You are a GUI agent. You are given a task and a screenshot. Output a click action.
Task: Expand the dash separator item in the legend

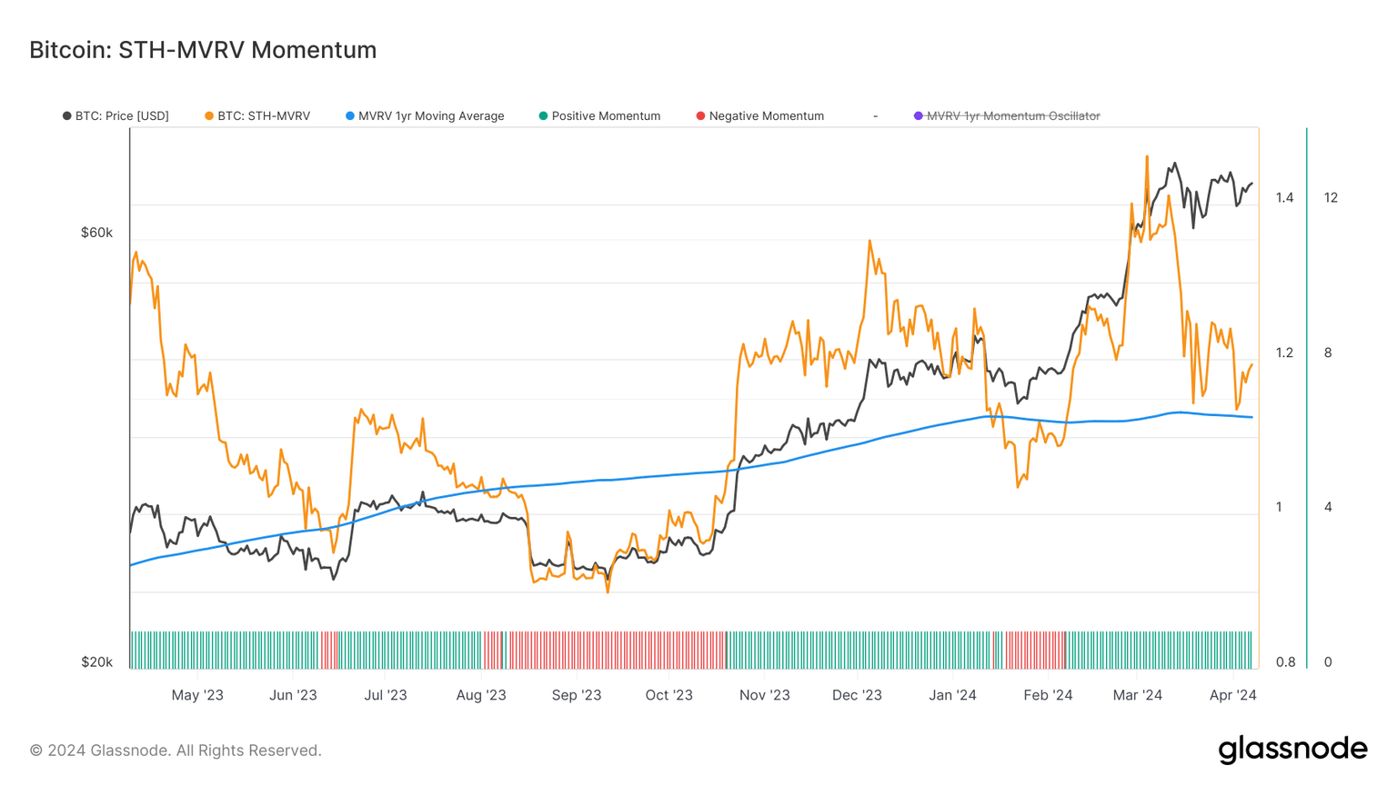[x=876, y=115]
